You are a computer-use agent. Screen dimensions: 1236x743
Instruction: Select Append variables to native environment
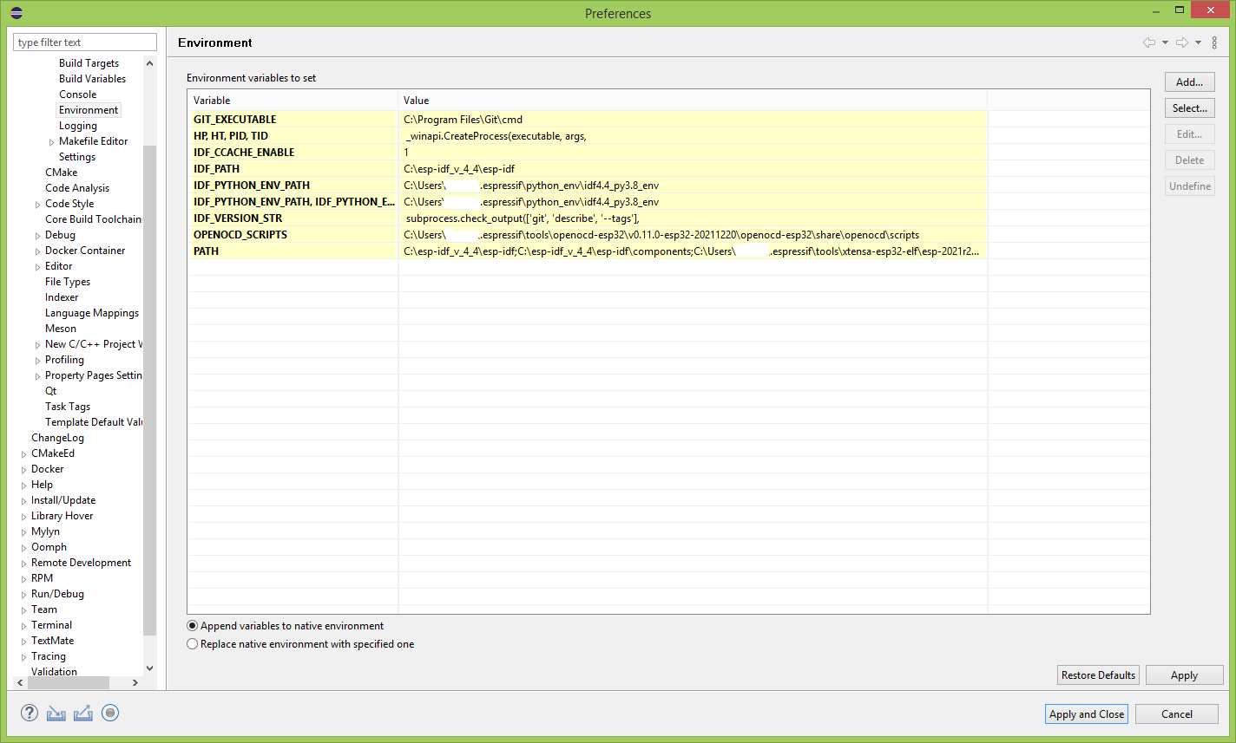click(286, 626)
